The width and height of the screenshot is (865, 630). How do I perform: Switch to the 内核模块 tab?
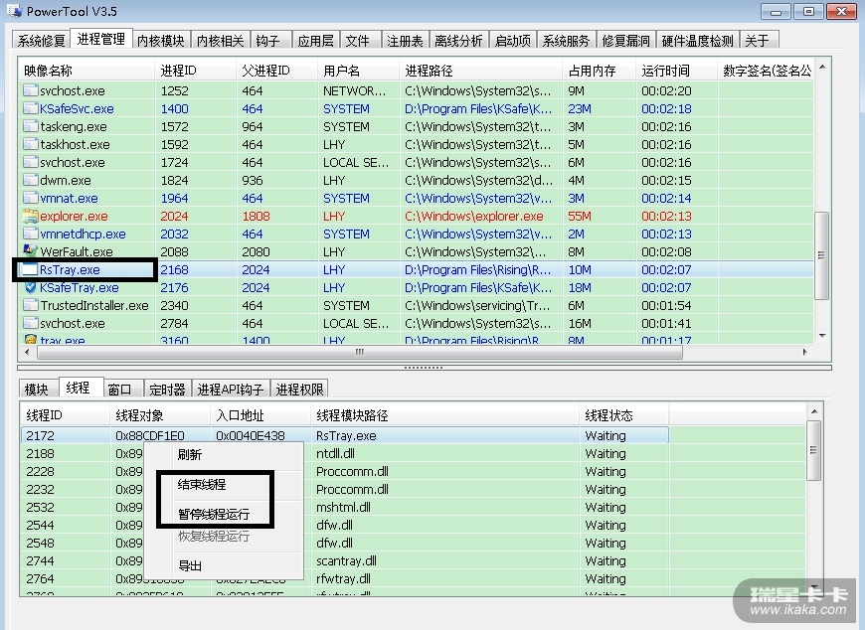tap(160, 40)
